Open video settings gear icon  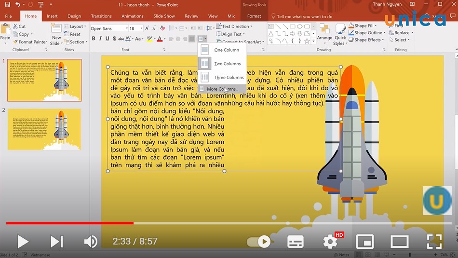click(x=330, y=241)
